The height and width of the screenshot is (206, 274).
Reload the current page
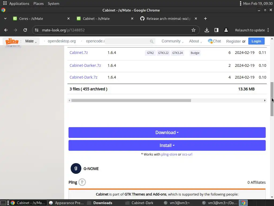click(x=25, y=30)
